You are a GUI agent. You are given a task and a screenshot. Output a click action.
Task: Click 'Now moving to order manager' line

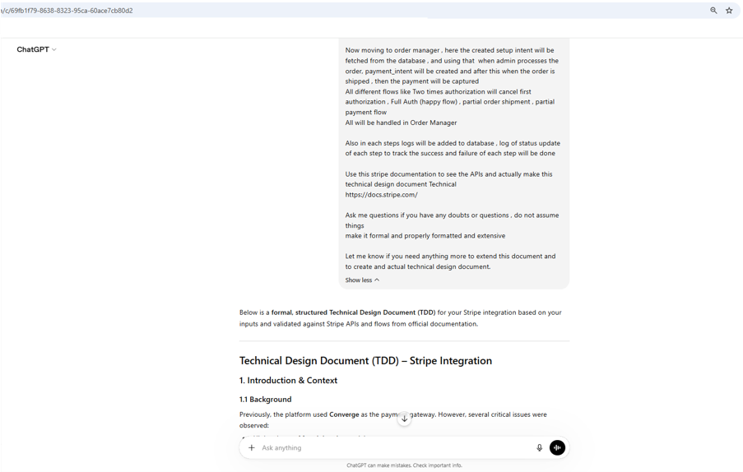[450, 50]
